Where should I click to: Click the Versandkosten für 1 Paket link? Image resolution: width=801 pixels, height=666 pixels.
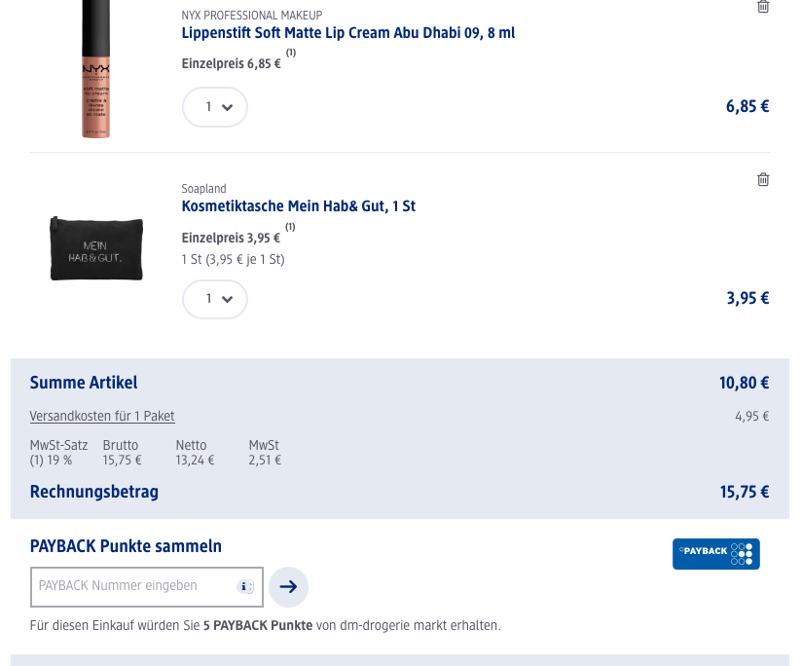[102, 416]
